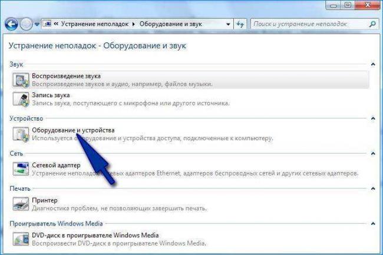This screenshot has width=383, height=255.
Task: Click the 'Проигрыватель Windows Media' section heading
Action: [56, 224]
